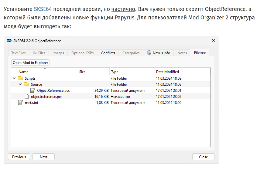
Task: Close the SKSE64 ObjectReference dialog with X
Action: tap(213, 41)
